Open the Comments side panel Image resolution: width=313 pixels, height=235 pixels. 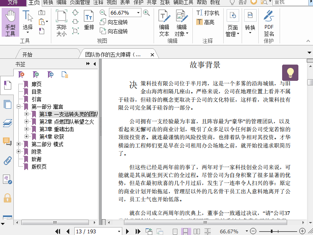8,142
